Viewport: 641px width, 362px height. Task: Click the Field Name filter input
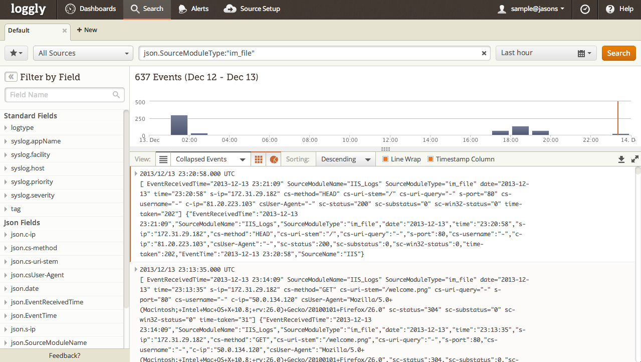(64, 95)
